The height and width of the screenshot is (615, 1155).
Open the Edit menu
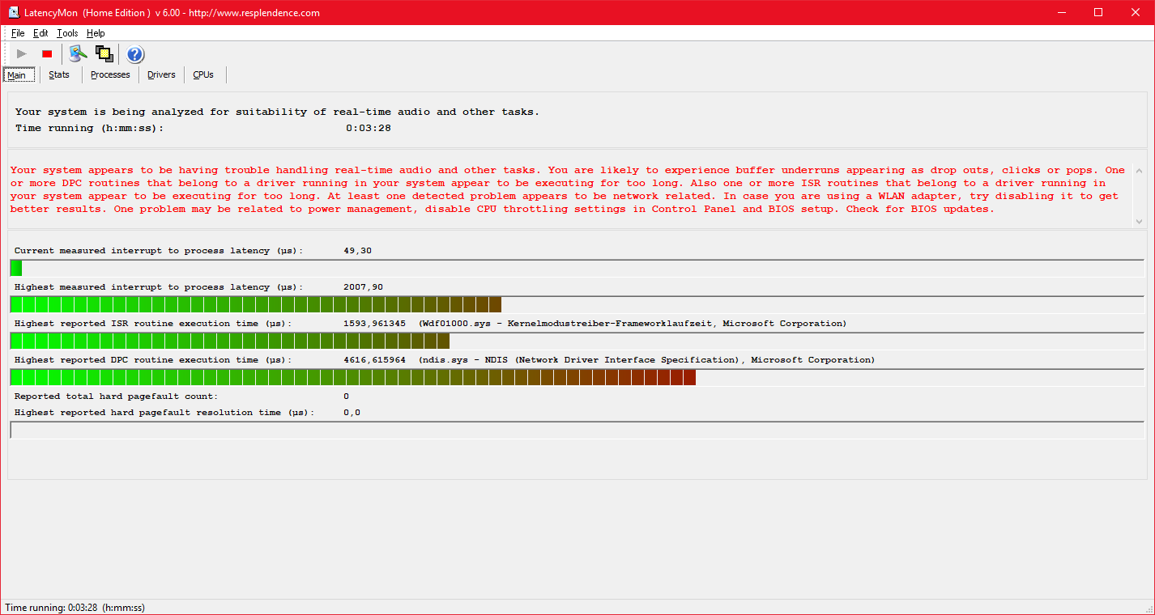(x=40, y=33)
